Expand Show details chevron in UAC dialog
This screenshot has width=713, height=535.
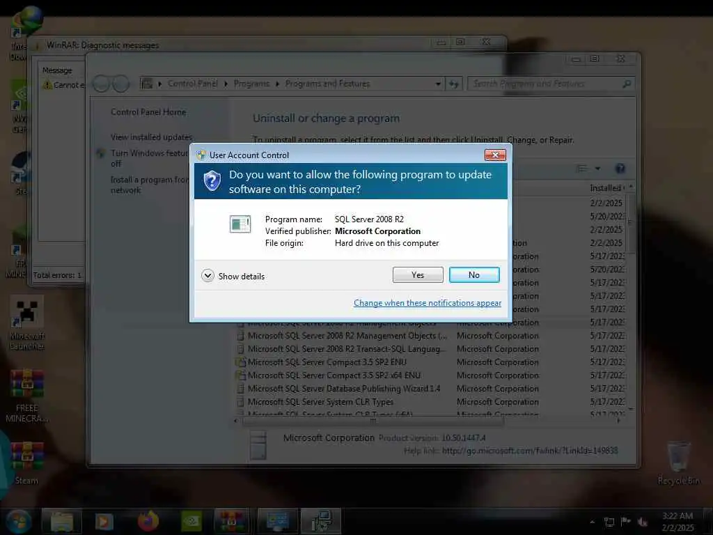(207, 276)
